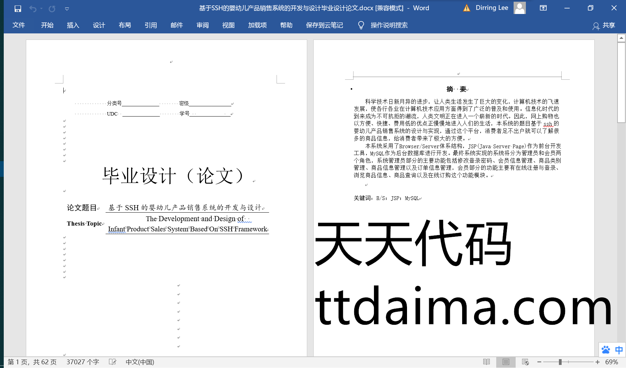Image resolution: width=626 pixels, height=368 pixels.
Task: Switch to Web Layout view
Action: tap(525, 362)
